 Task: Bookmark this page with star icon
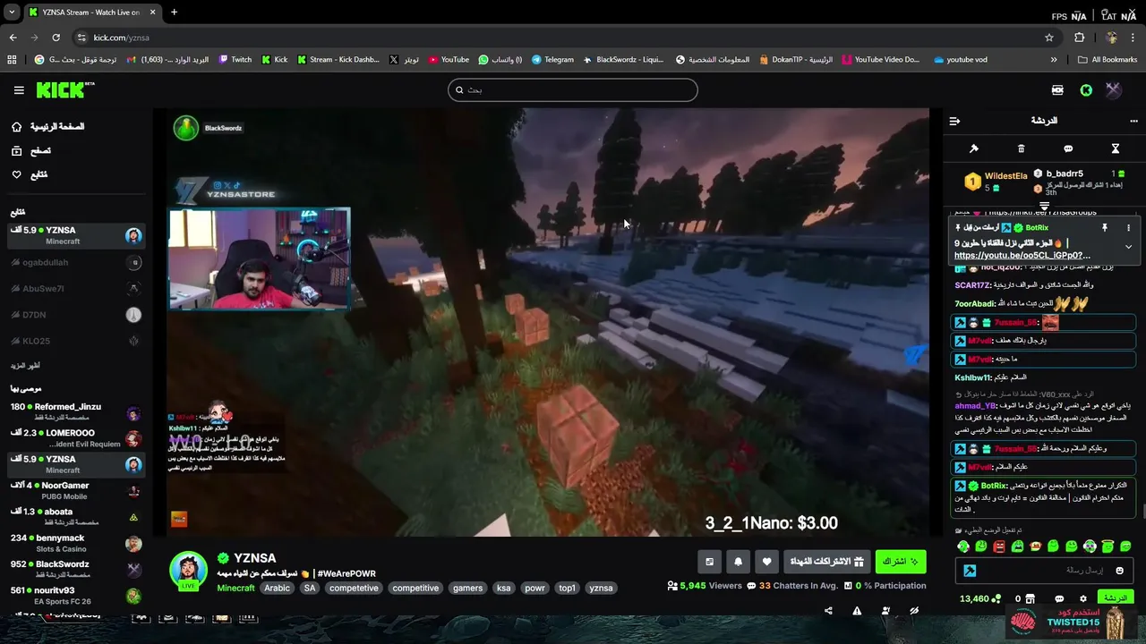pyautogui.click(x=1049, y=38)
